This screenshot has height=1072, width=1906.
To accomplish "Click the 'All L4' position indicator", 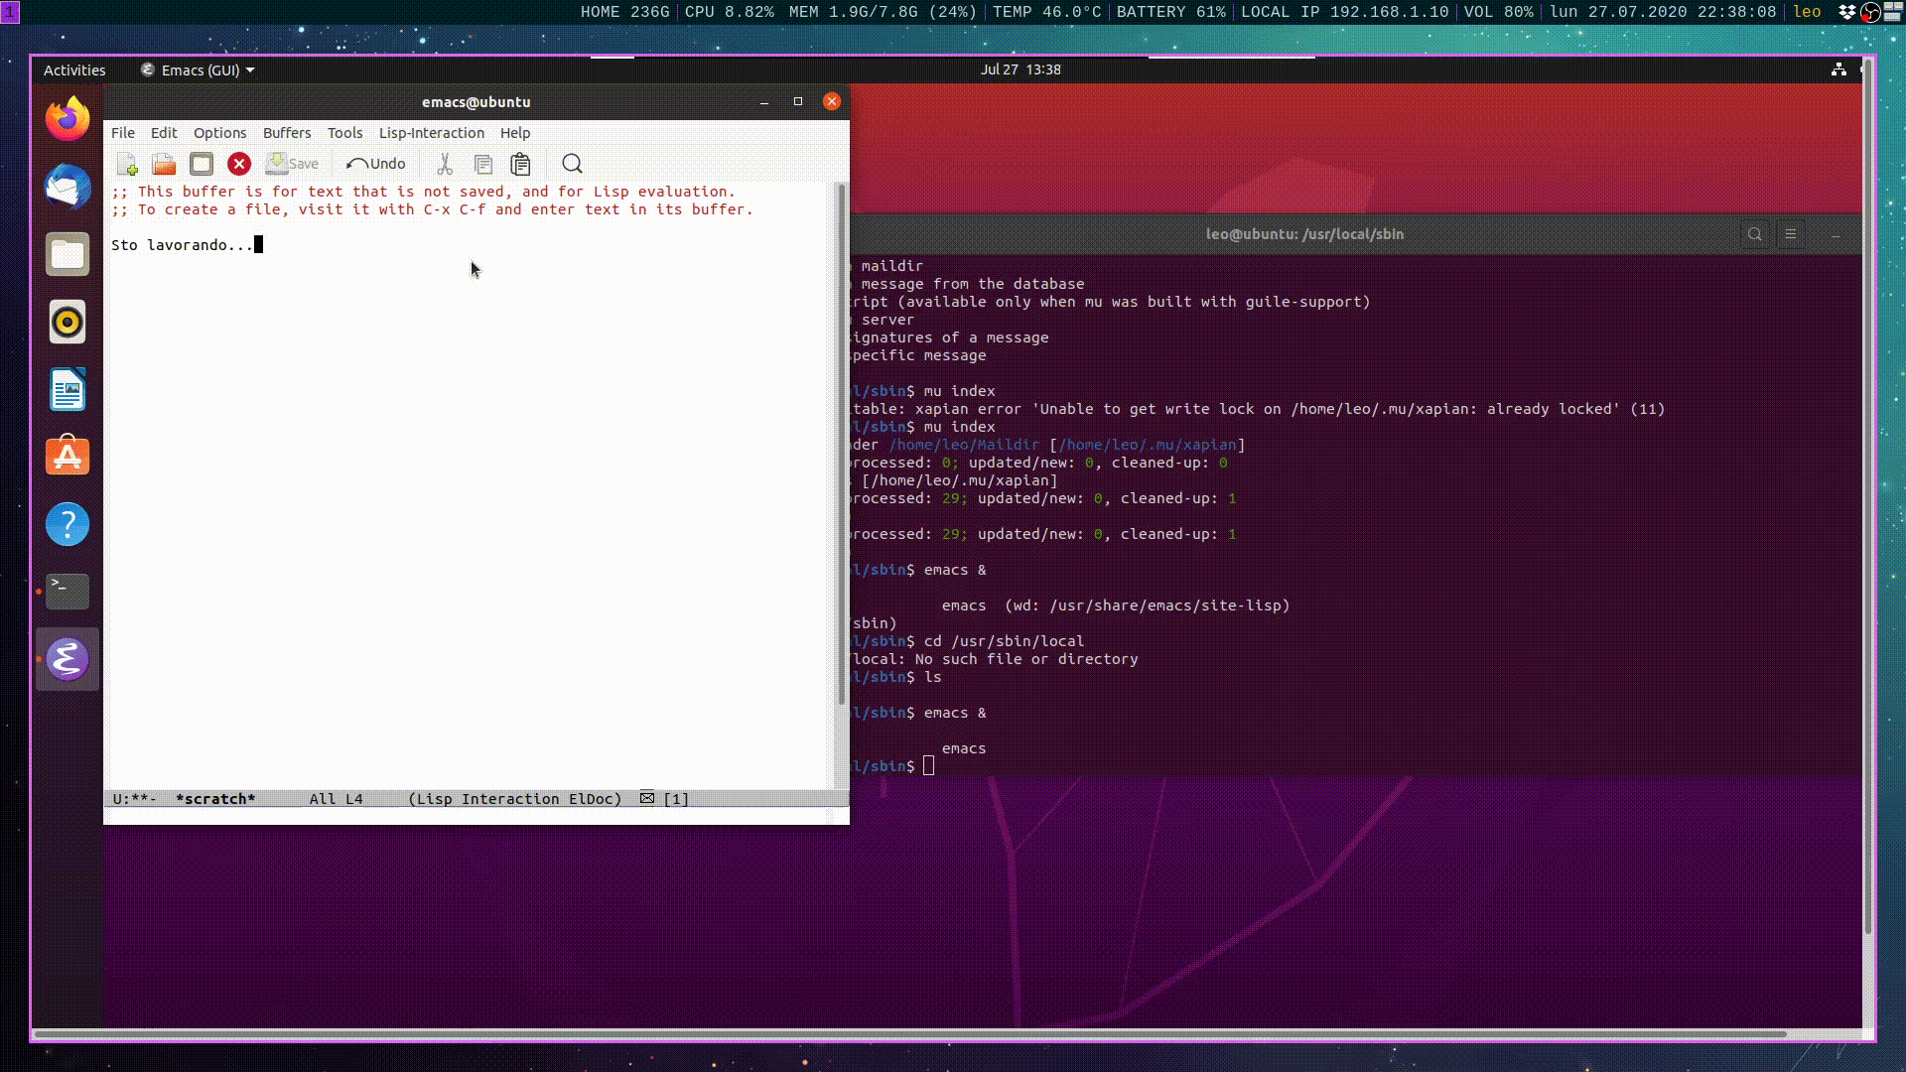I will (336, 799).
